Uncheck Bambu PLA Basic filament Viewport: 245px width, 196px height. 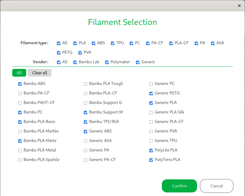pyautogui.click(x=20, y=122)
